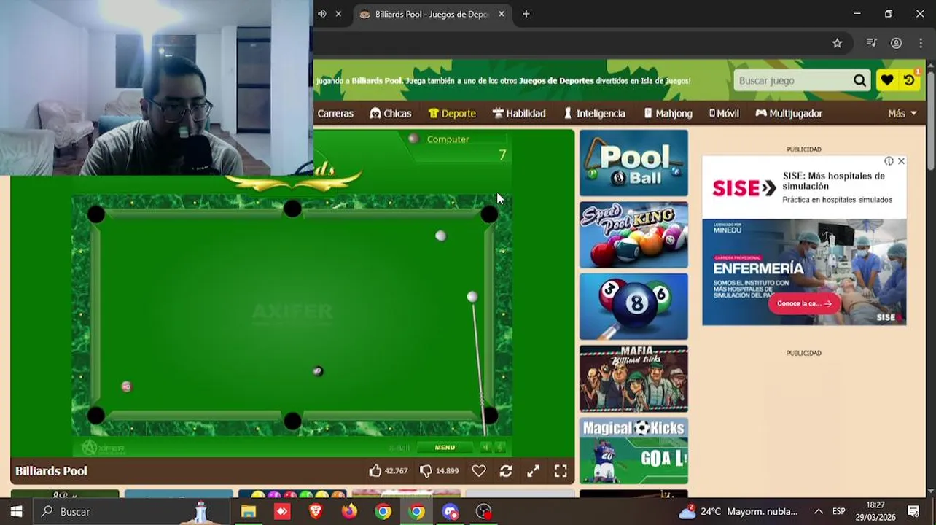This screenshot has height=525, width=936.
Task: Enter fullscreen with the corner brackets icon
Action: tap(561, 471)
